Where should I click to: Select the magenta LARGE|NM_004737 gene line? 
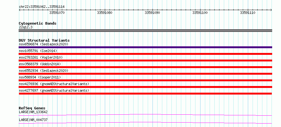[x=145, y=123]
